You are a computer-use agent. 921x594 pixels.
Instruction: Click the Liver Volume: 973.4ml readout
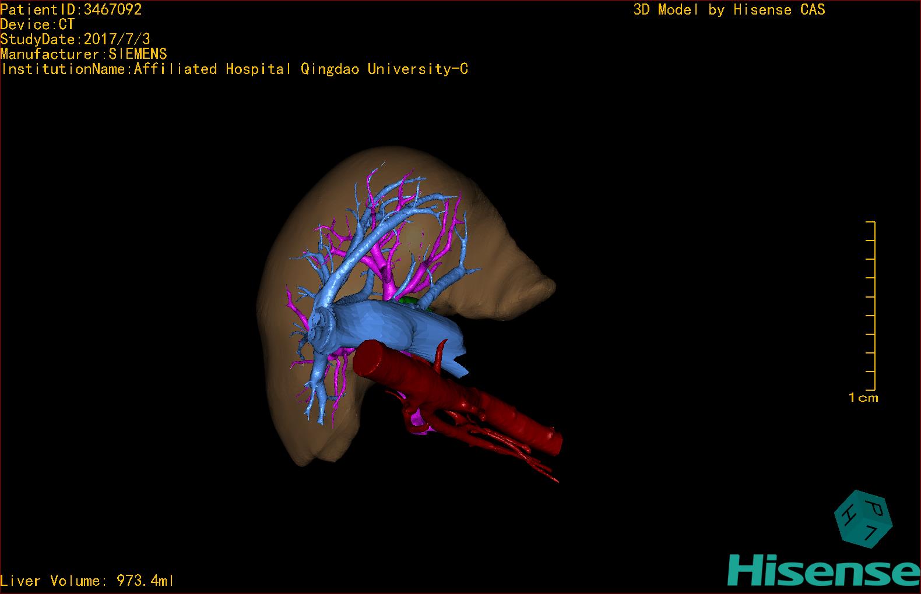tap(87, 581)
